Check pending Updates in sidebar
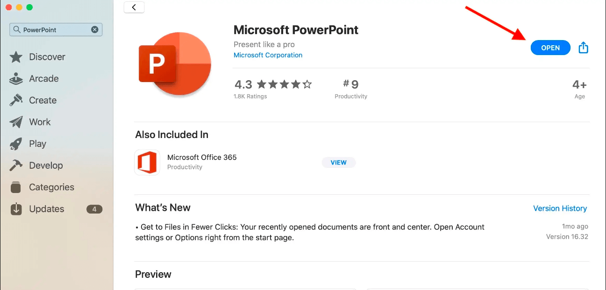This screenshot has width=606, height=290. (x=47, y=209)
